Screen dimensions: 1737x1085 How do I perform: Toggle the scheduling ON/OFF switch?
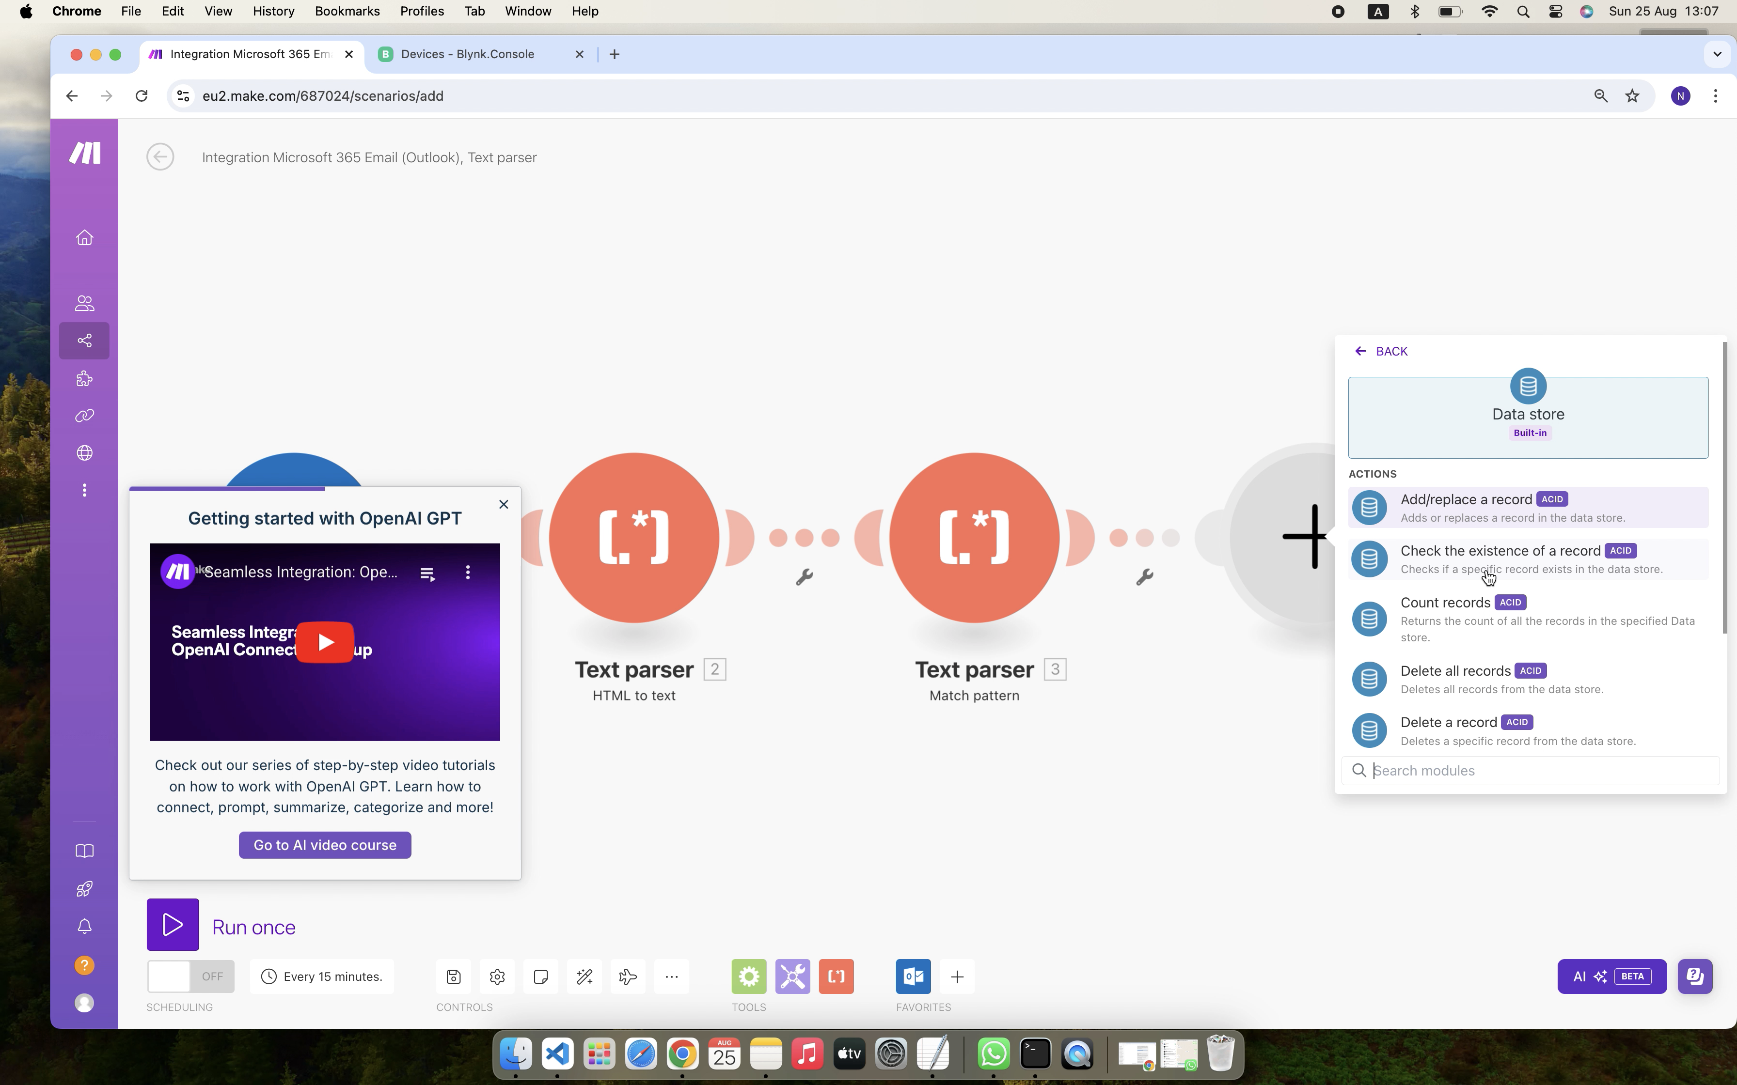tap(190, 976)
